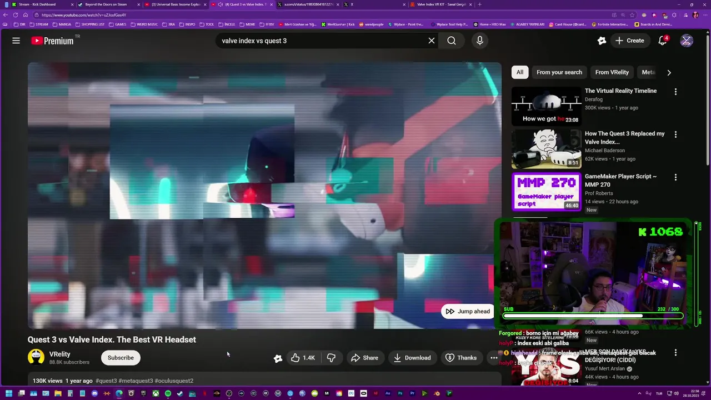
Task: Open Xbox app from the taskbar
Action: [x=156, y=393]
